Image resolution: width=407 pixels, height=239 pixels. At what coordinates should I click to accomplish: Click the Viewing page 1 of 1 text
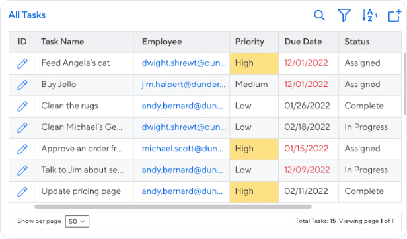tap(366, 221)
